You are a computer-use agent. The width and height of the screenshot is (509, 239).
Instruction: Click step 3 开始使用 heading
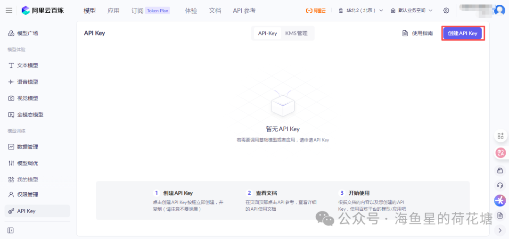click(x=359, y=193)
